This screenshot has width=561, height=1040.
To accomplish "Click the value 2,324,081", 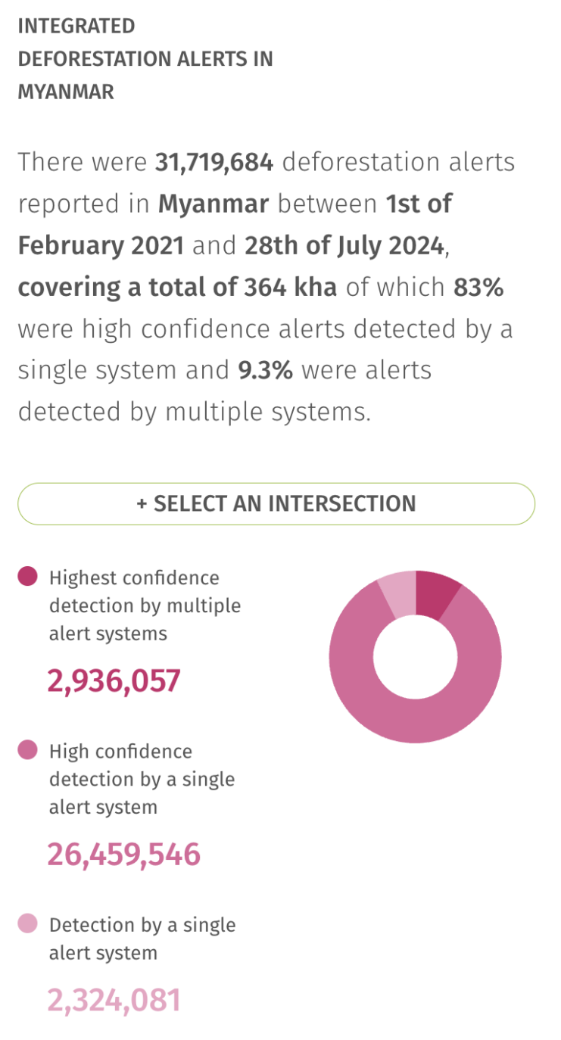I will coord(114,999).
